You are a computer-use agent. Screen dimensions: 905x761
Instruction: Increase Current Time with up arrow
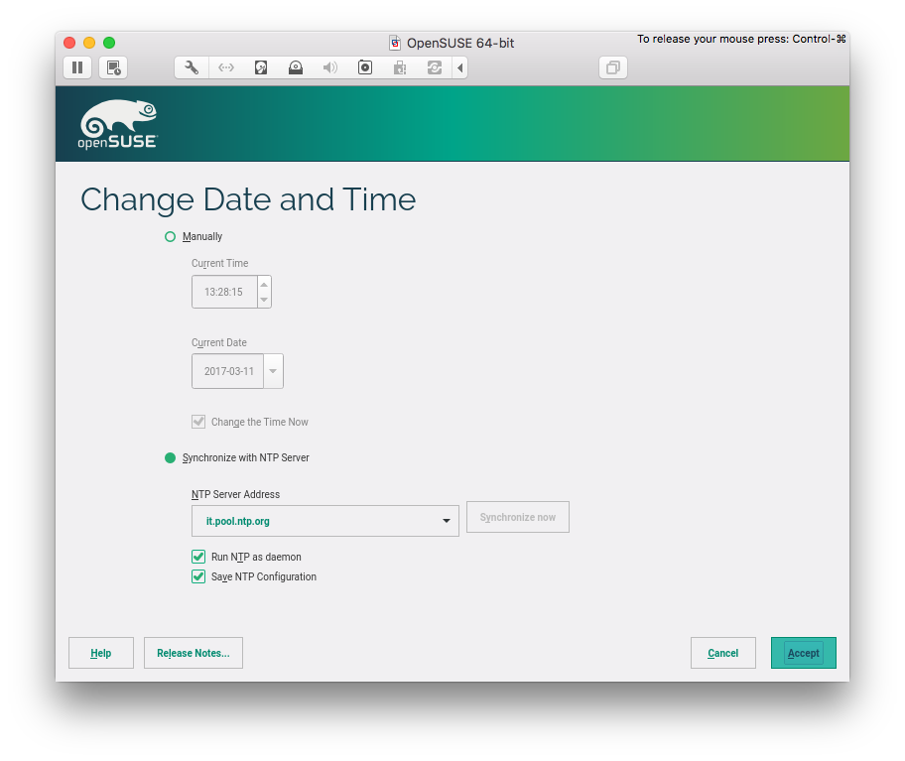[x=264, y=285]
